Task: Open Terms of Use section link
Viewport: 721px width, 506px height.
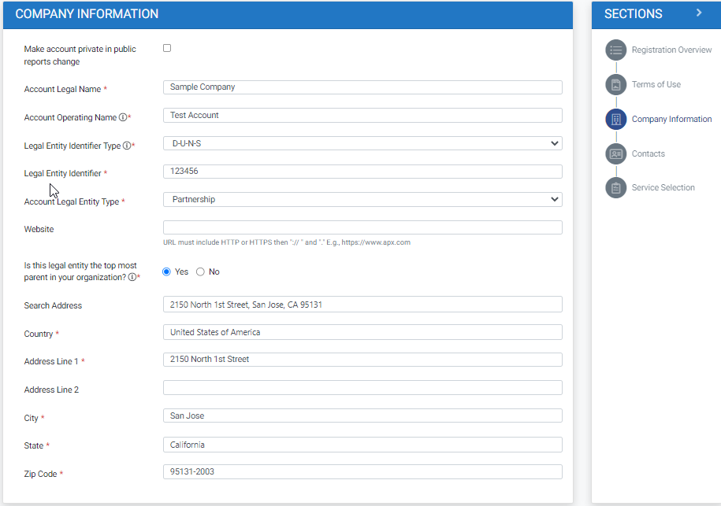Action: pyautogui.click(x=656, y=85)
